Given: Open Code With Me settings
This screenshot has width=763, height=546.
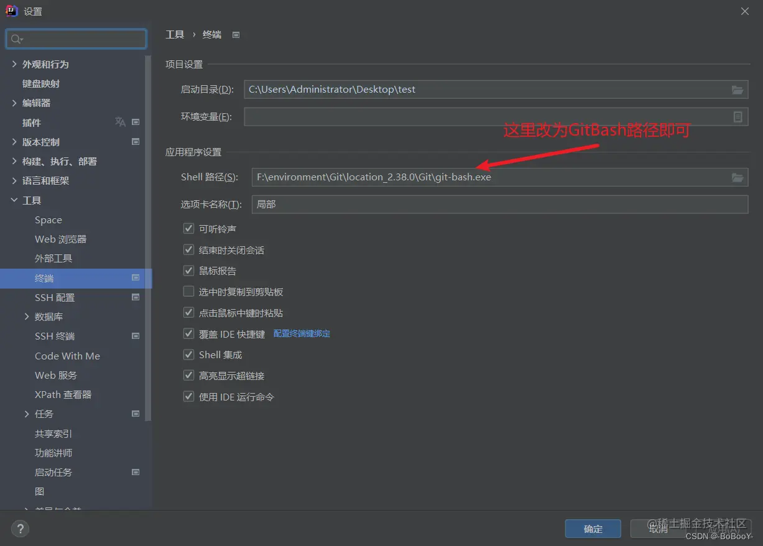Looking at the screenshot, I should pyautogui.click(x=67, y=356).
